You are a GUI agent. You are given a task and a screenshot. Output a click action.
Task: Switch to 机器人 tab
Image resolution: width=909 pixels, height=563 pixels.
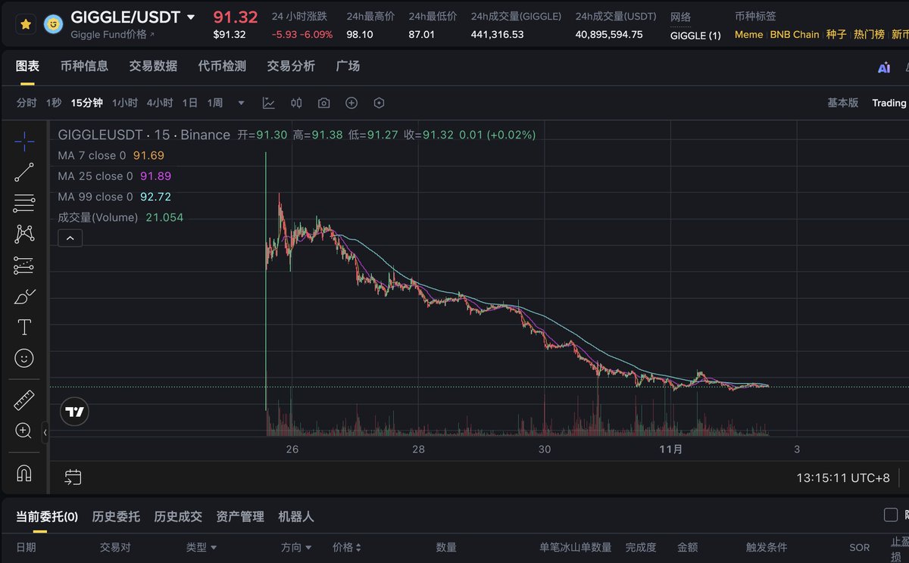[296, 517]
